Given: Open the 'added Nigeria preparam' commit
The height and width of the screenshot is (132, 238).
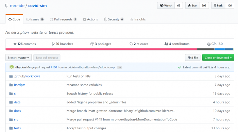Looking at the screenshot, I should (x=96, y=102).
